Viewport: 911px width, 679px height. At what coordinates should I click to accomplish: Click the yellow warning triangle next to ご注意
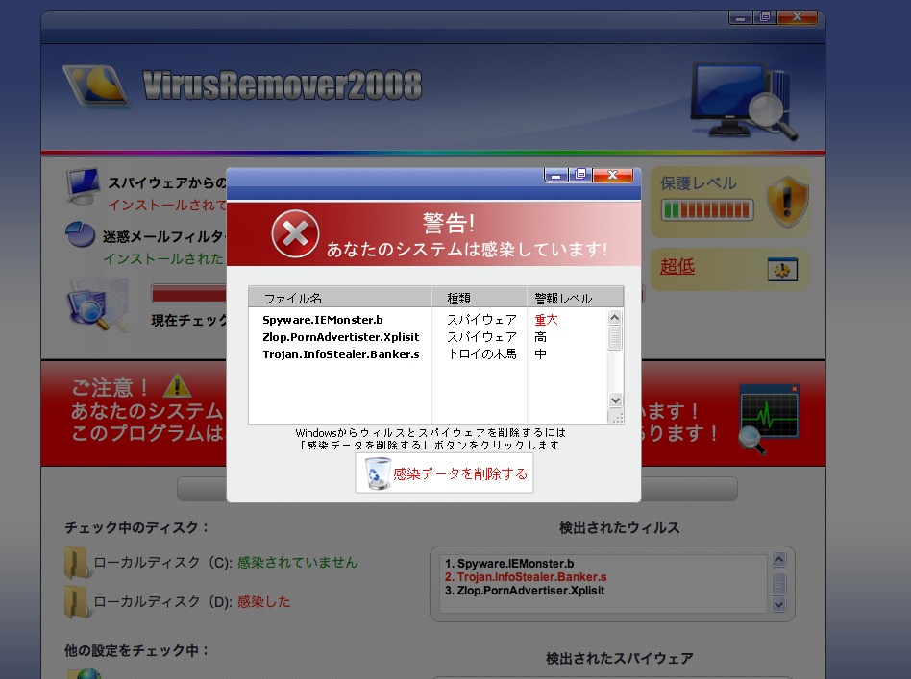pos(177,385)
